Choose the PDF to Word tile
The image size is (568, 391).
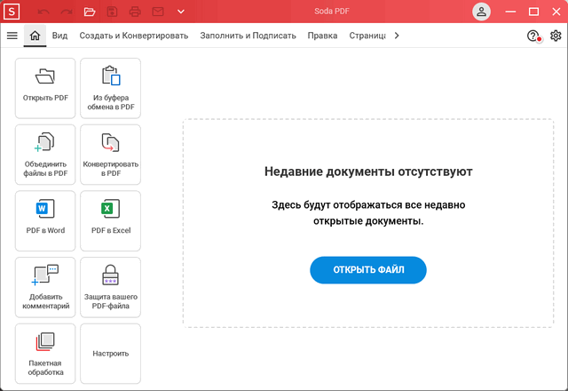[x=45, y=219]
